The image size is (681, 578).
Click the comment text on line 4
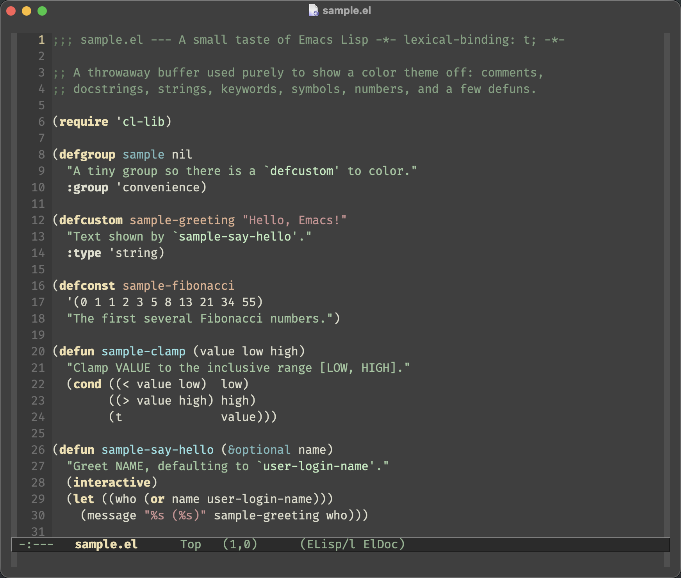point(295,89)
